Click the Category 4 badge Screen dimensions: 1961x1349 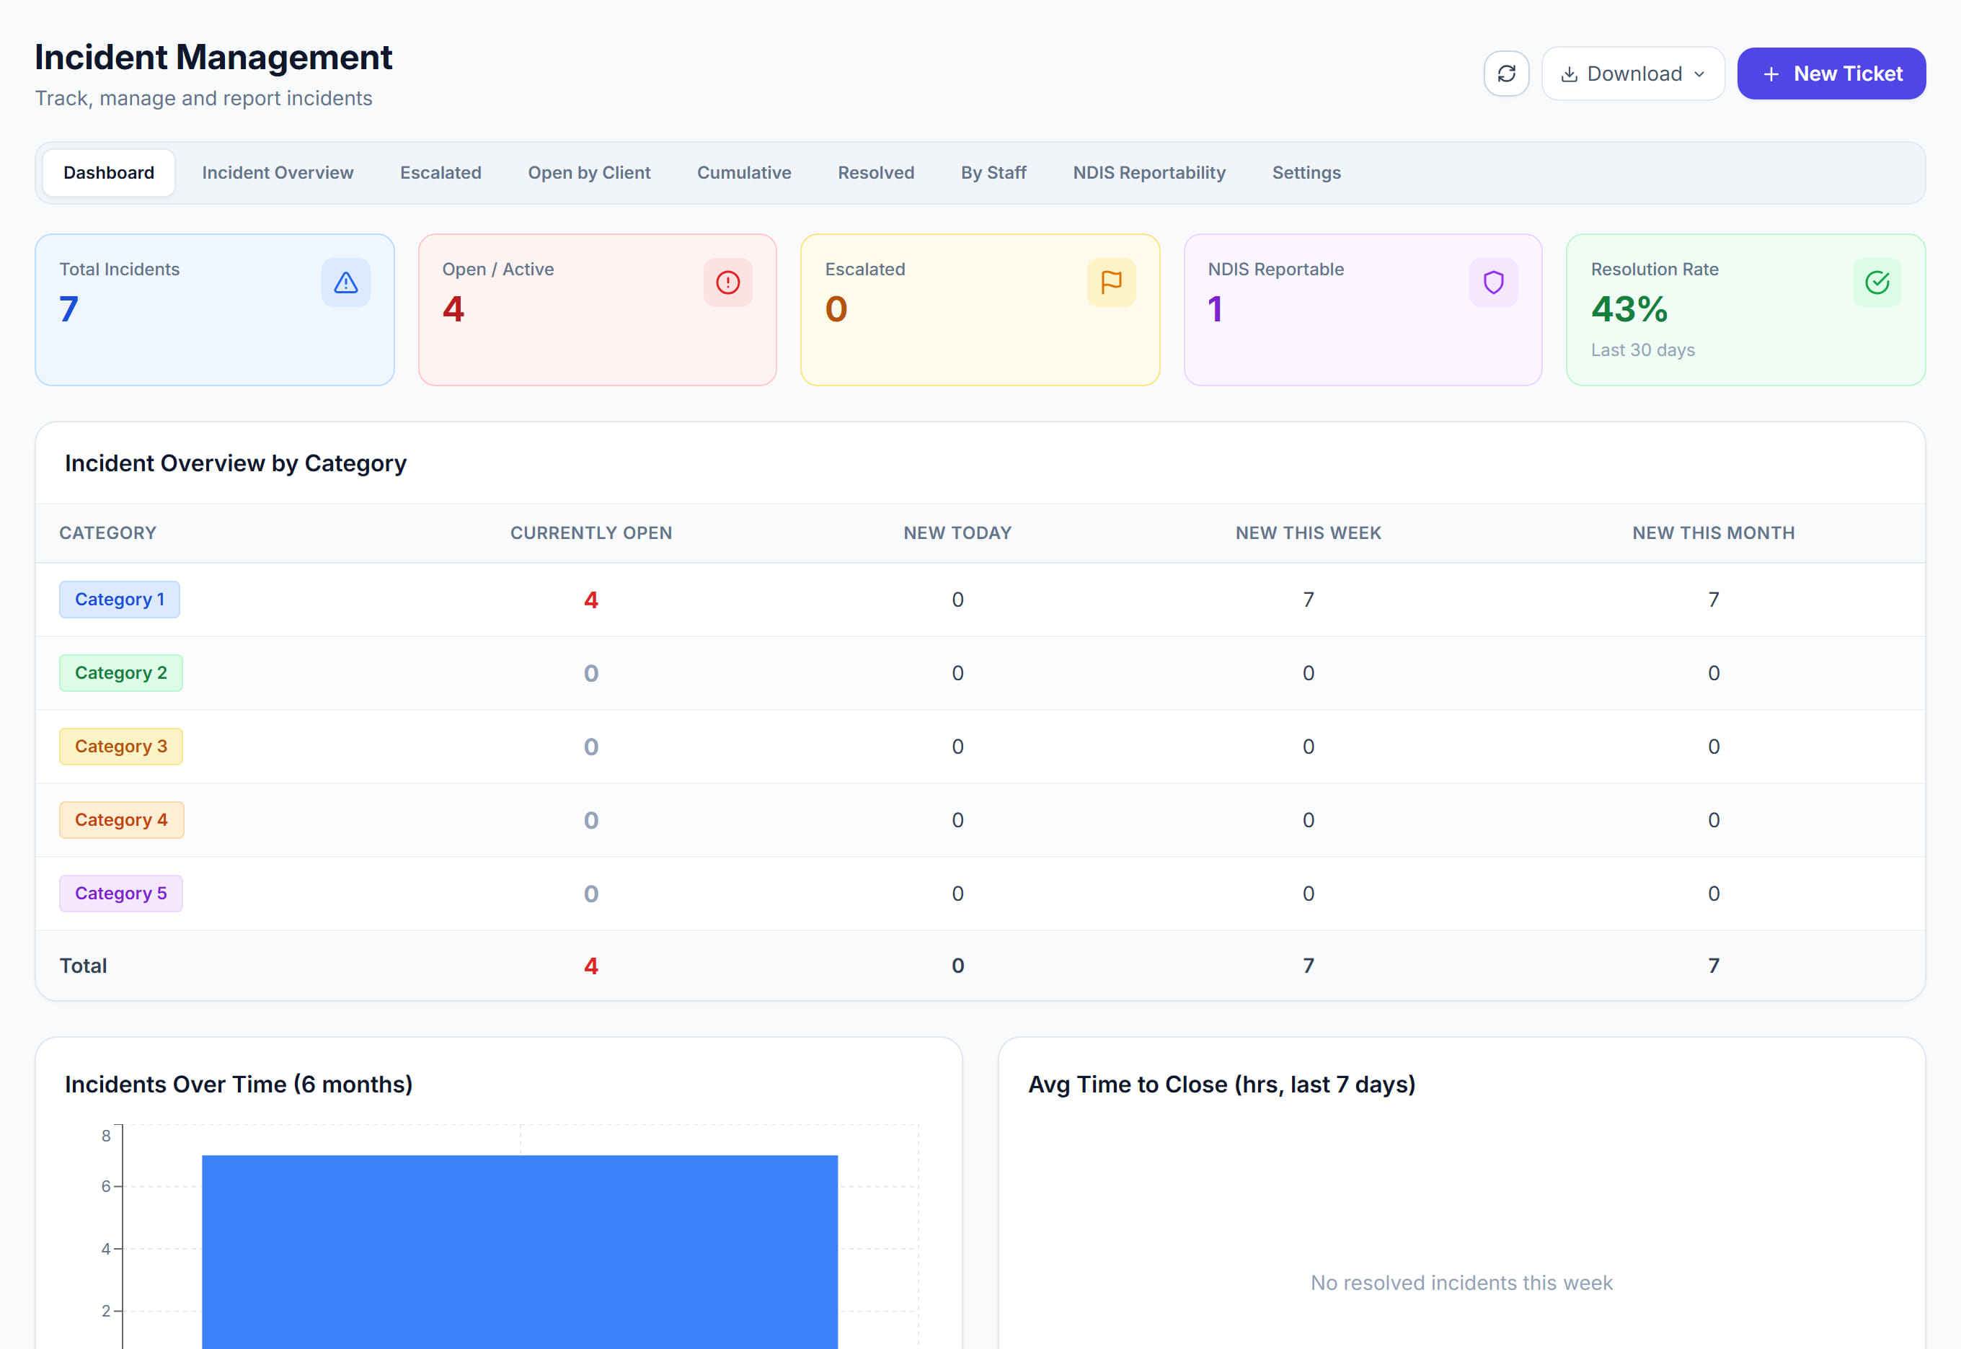121,820
